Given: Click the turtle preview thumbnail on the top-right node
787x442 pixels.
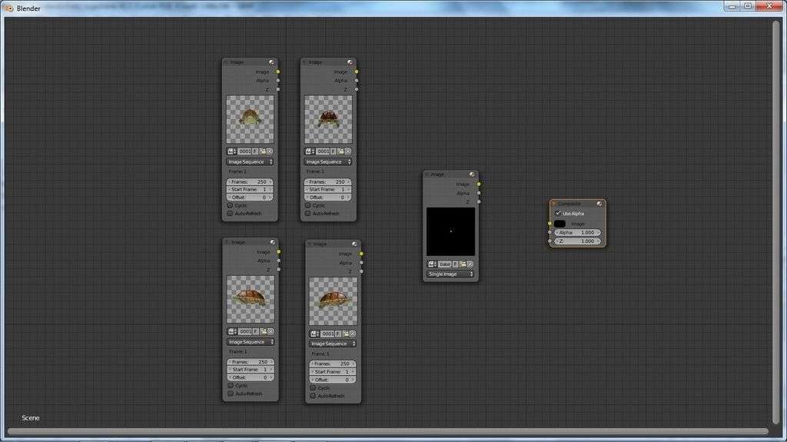Looking at the screenshot, I should click(328, 119).
